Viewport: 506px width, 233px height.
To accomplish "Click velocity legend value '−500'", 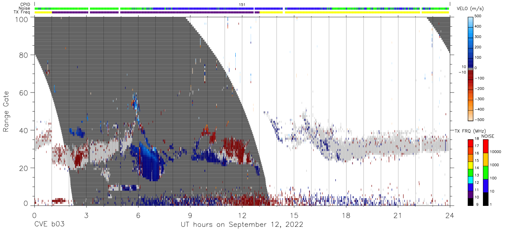I will pos(478,120).
